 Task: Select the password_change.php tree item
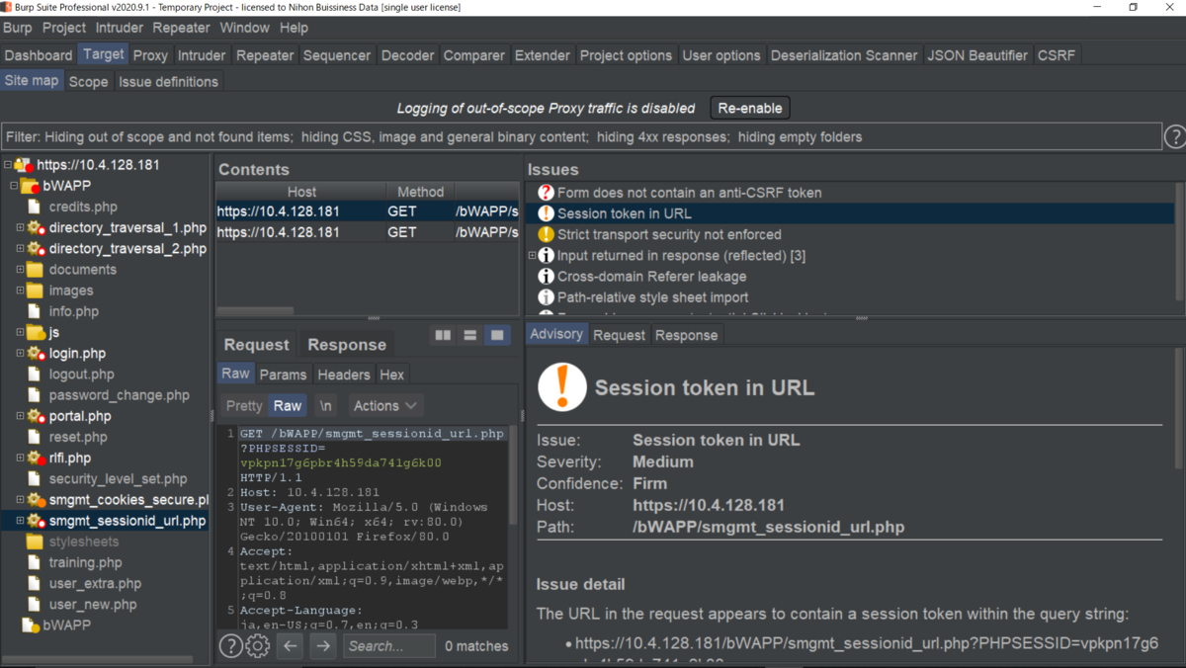point(119,395)
